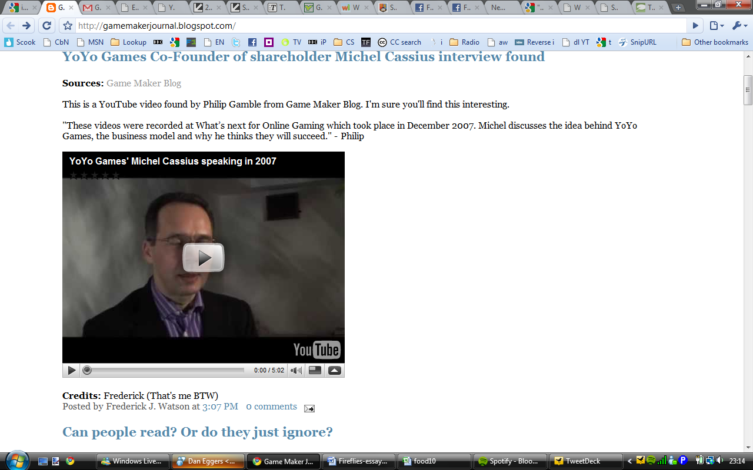Open the CC search bookmark
Viewport: 753px width, 470px height.
[399, 42]
